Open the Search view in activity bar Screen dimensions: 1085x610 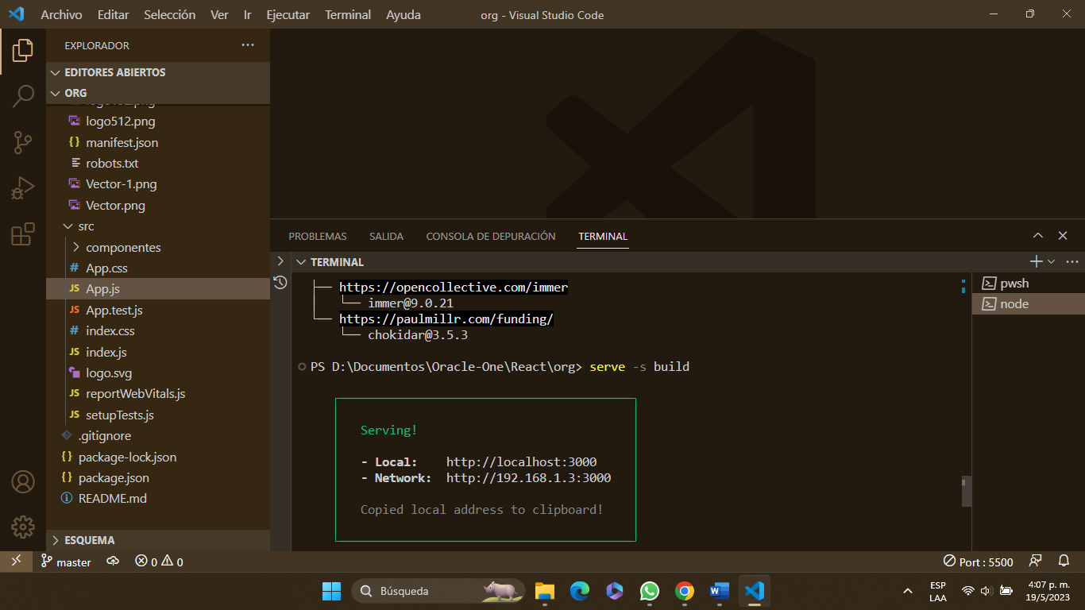click(23, 96)
